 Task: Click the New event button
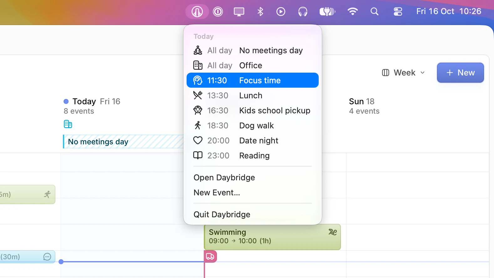[461, 73]
